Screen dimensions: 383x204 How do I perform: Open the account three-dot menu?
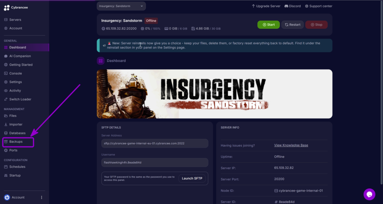coord(42,197)
